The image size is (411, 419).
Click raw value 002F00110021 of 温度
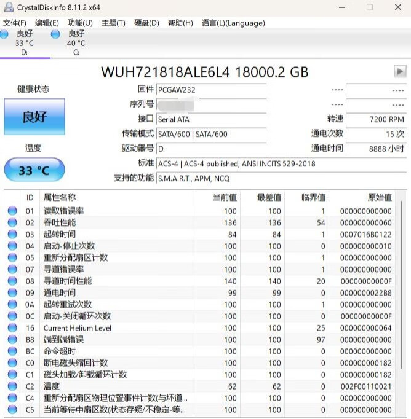tap(366, 386)
